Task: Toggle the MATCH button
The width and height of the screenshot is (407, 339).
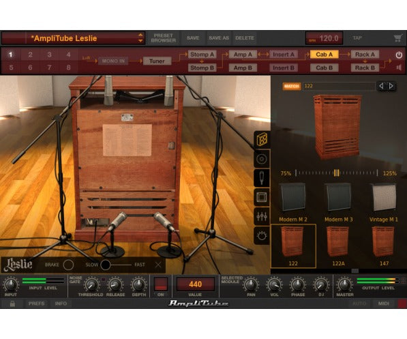Action: coord(292,86)
